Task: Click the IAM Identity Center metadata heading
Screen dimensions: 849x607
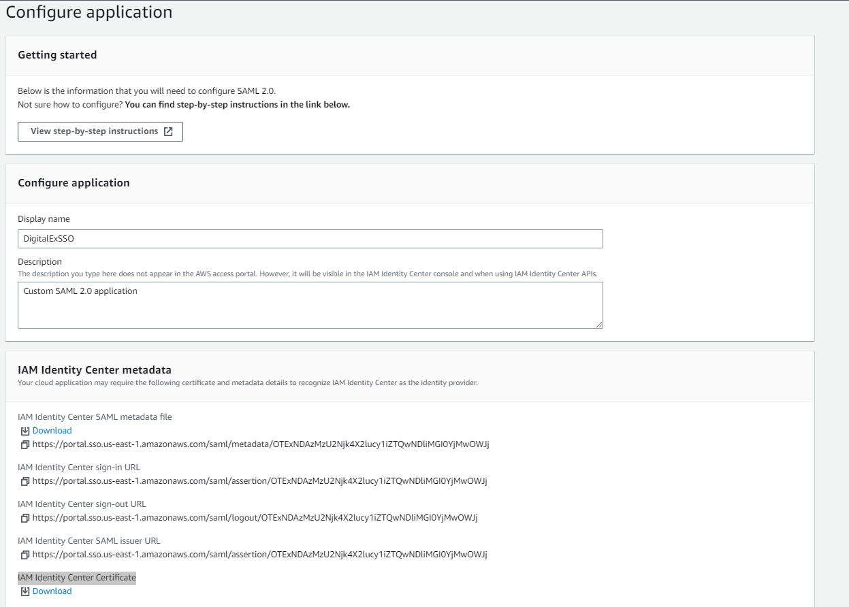Action: point(95,370)
